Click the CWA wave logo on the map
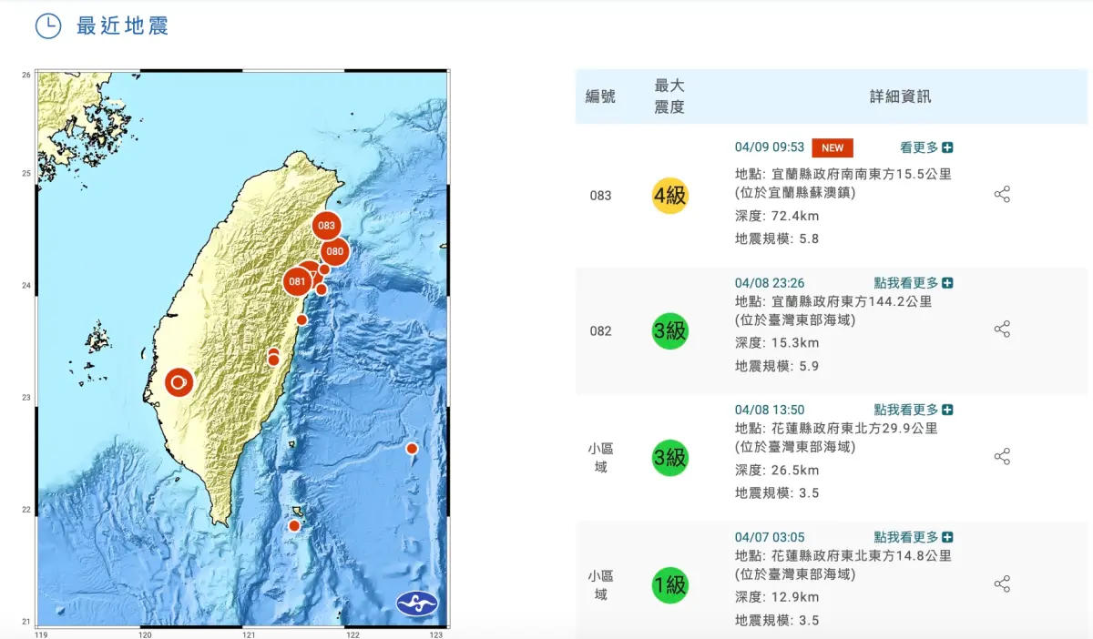The height and width of the screenshot is (639, 1093). (x=415, y=603)
